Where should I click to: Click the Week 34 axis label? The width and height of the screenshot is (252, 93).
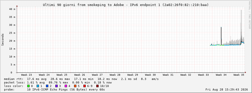221,75
